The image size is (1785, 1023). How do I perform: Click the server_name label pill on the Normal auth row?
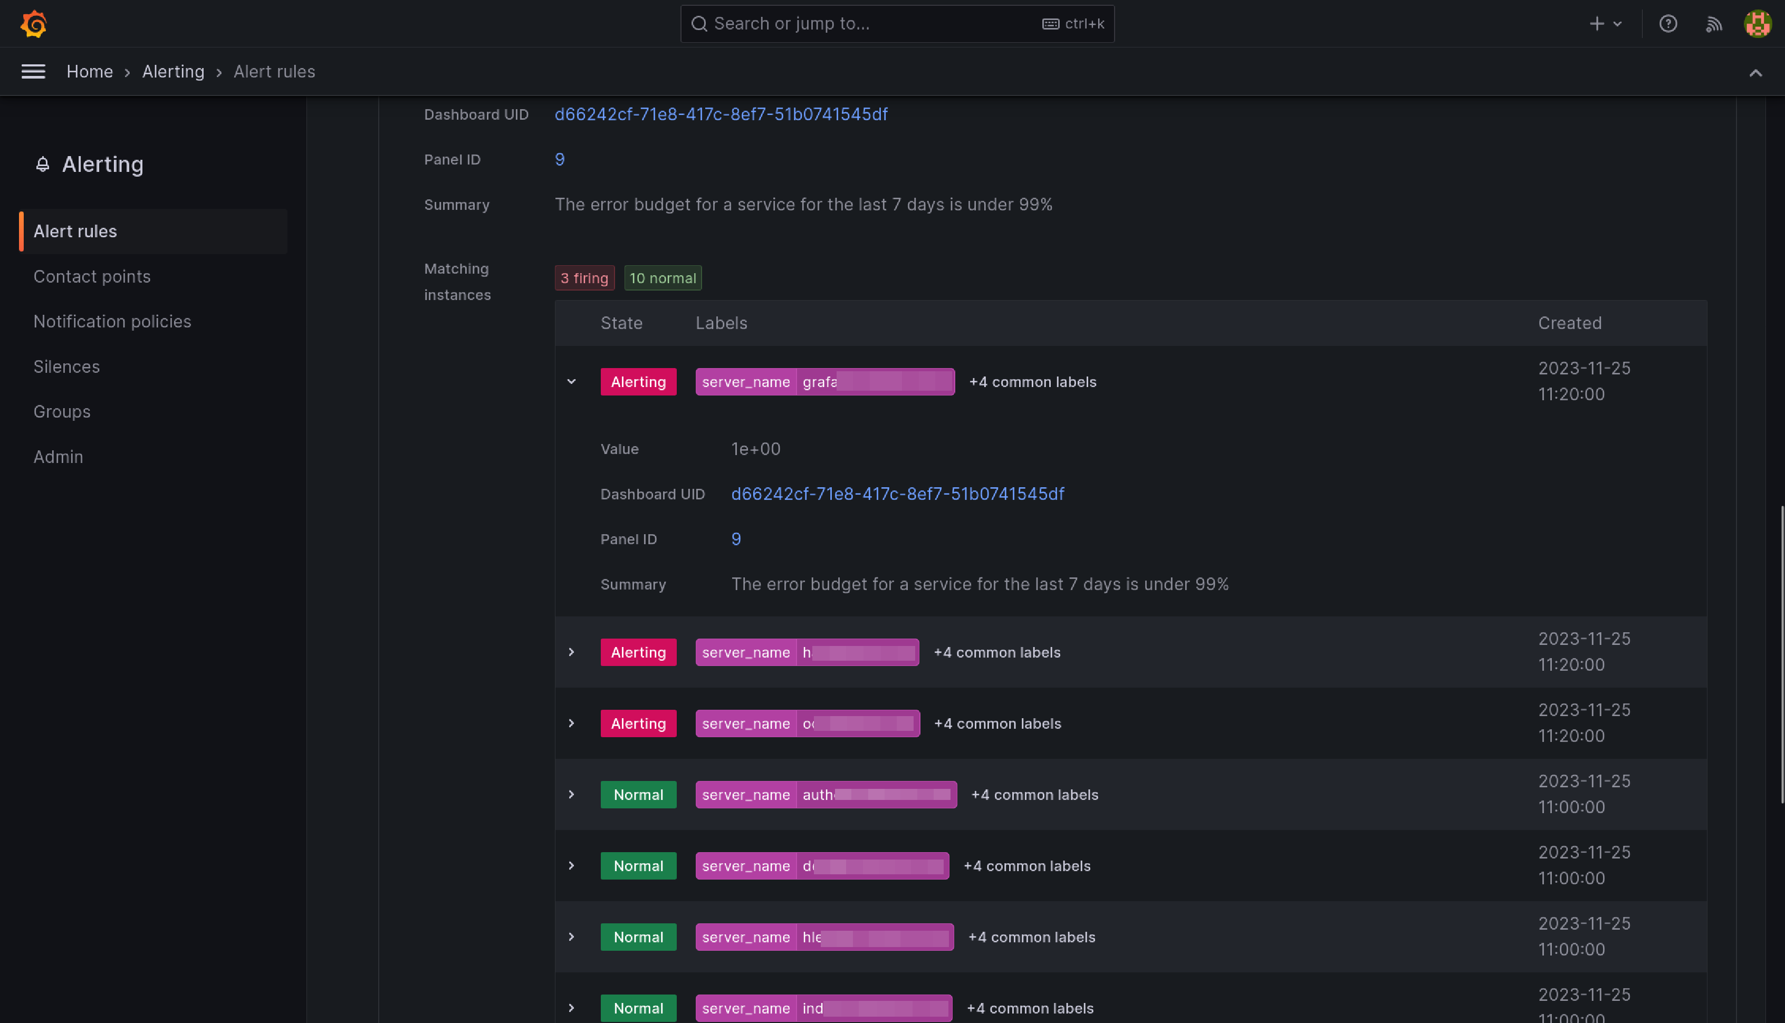click(746, 795)
